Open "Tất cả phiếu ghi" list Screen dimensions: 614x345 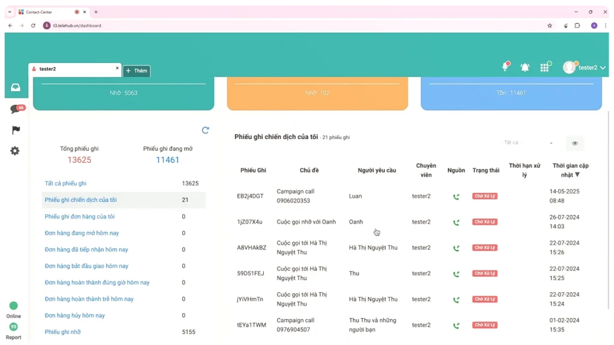65,183
